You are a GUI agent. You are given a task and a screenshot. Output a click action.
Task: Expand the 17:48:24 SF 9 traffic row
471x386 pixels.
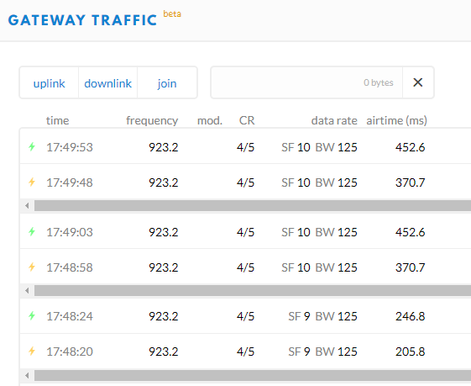coord(245,316)
